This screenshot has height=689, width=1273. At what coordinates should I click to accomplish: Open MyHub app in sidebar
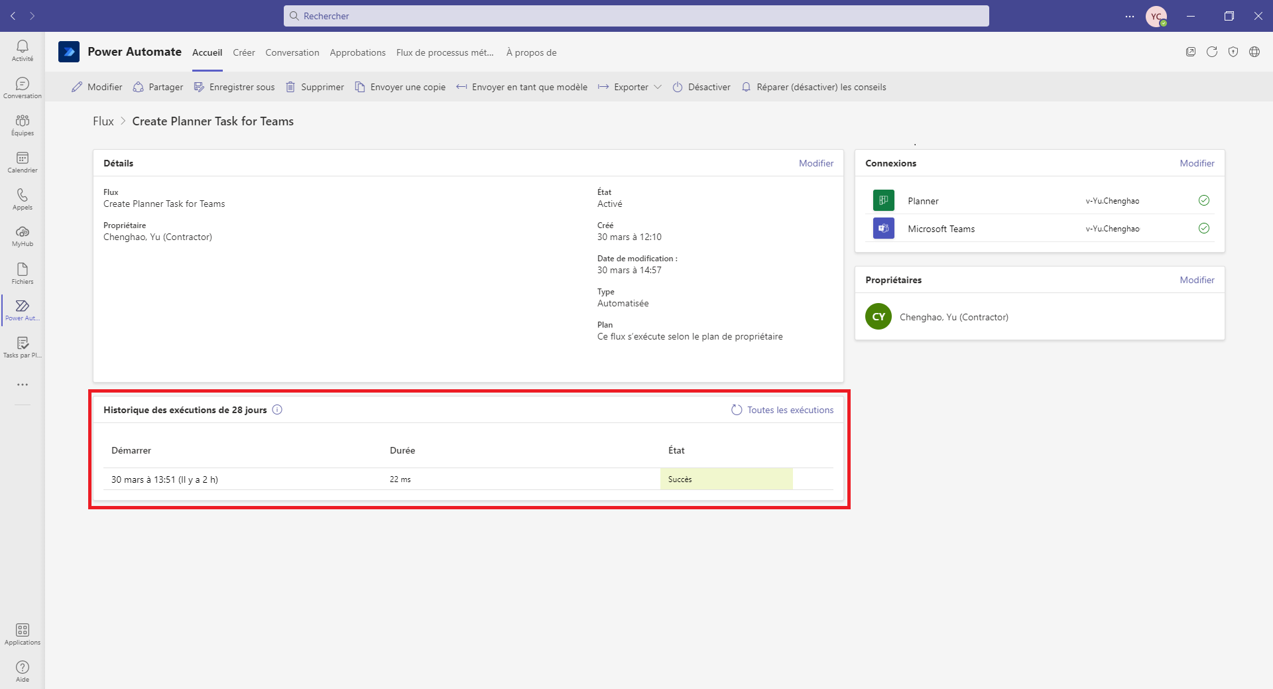(x=23, y=236)
